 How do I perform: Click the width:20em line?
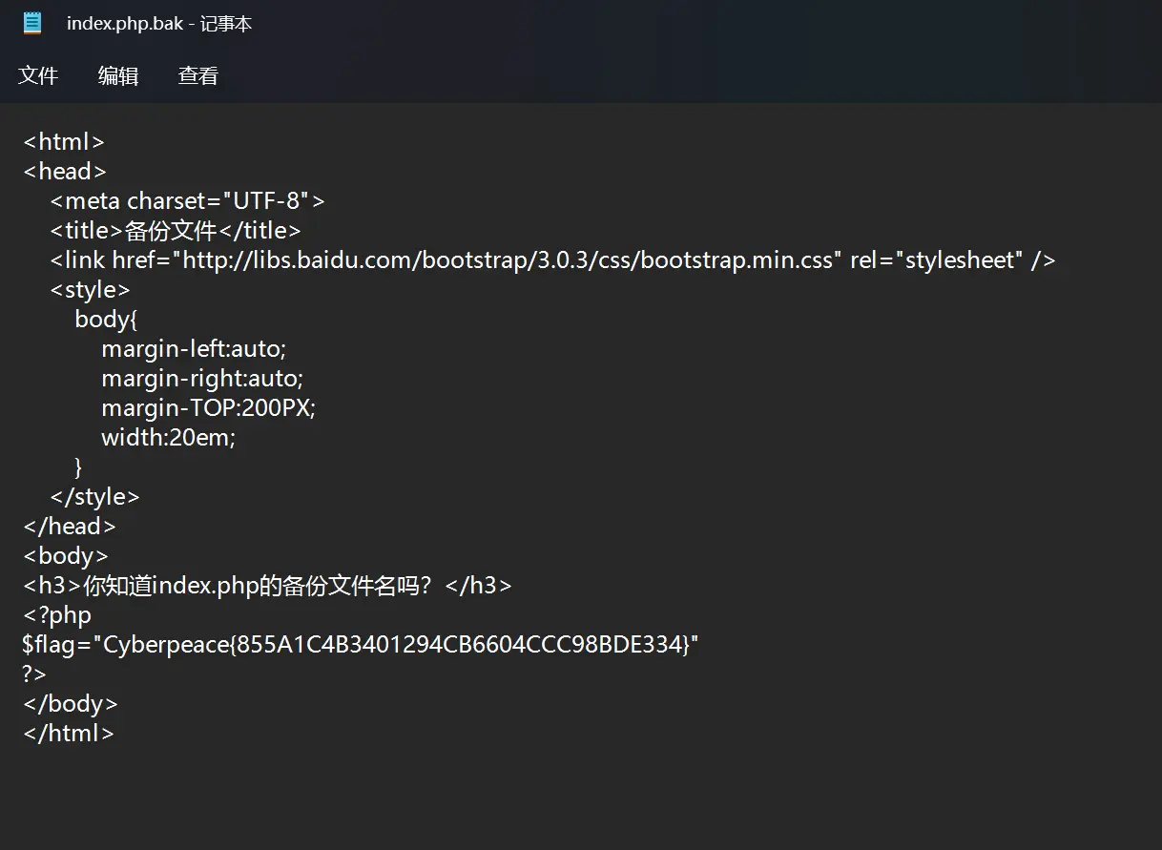tap(168, 437)
